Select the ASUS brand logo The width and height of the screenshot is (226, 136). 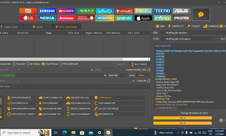coord(182,11)
